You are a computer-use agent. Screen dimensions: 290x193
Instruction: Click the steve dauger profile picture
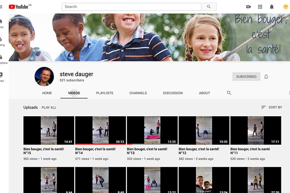point(44,76)
